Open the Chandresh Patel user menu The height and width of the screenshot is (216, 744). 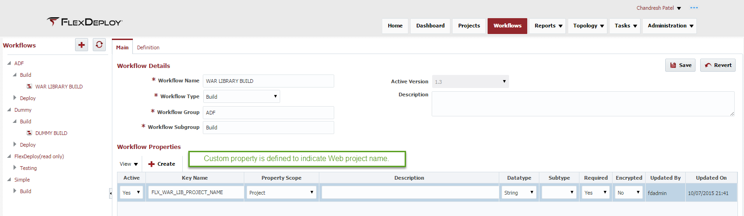click(659, 8)
